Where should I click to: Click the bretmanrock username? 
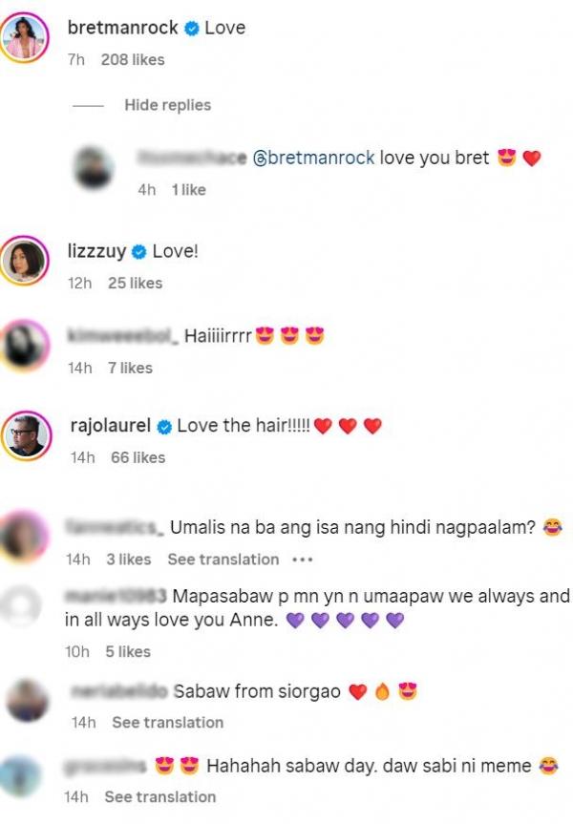(x=122, y=28)
